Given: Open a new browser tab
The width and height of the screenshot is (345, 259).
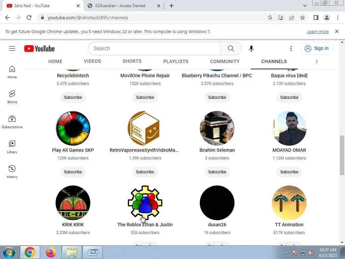Looking at the screenshot, I should (x=171, y=6).
